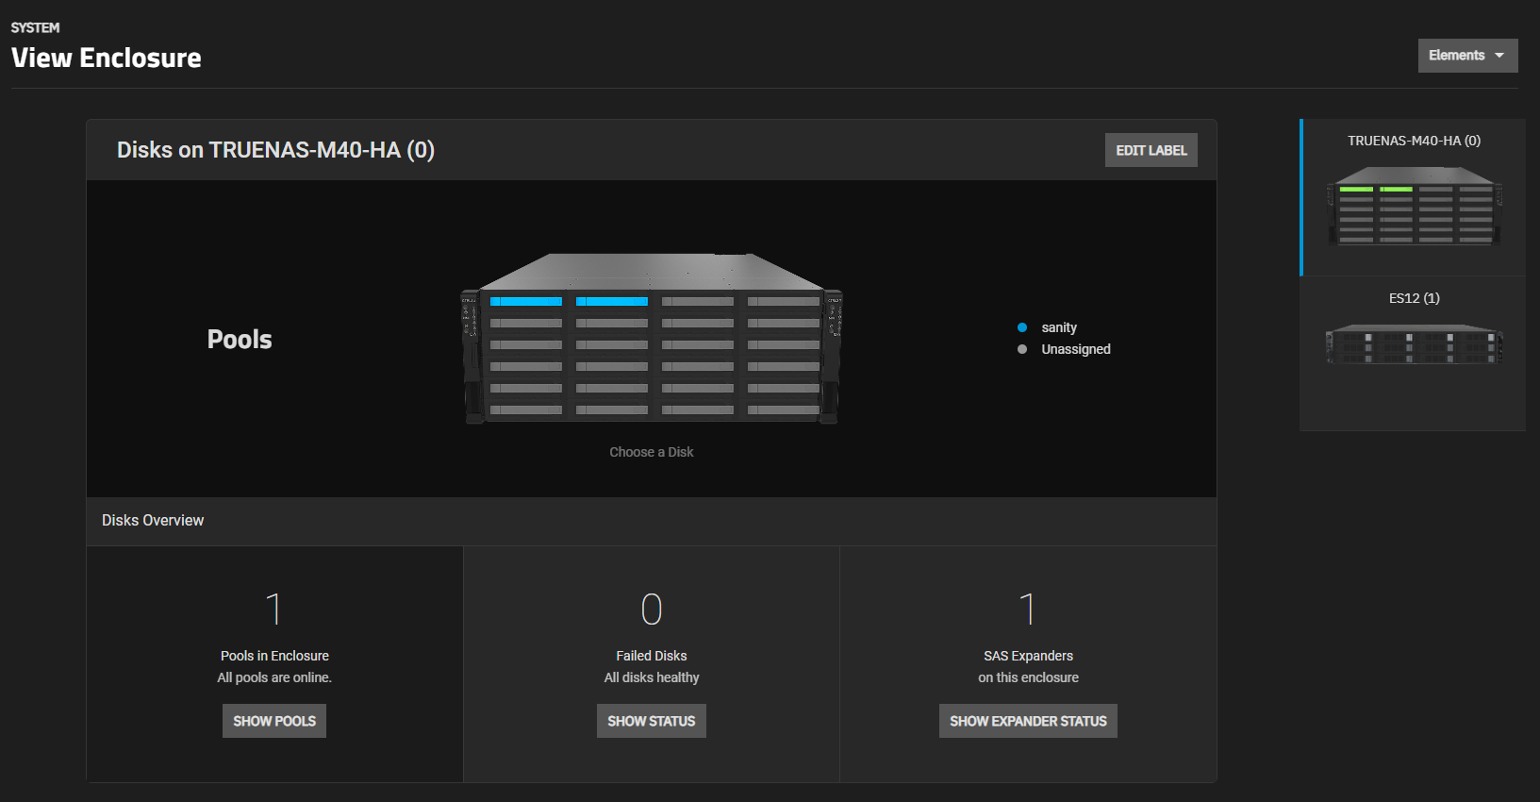This screenshot has width=1540, height=802.
Task: Click the SYSTEM breadcrumb label
Action: 35,27
